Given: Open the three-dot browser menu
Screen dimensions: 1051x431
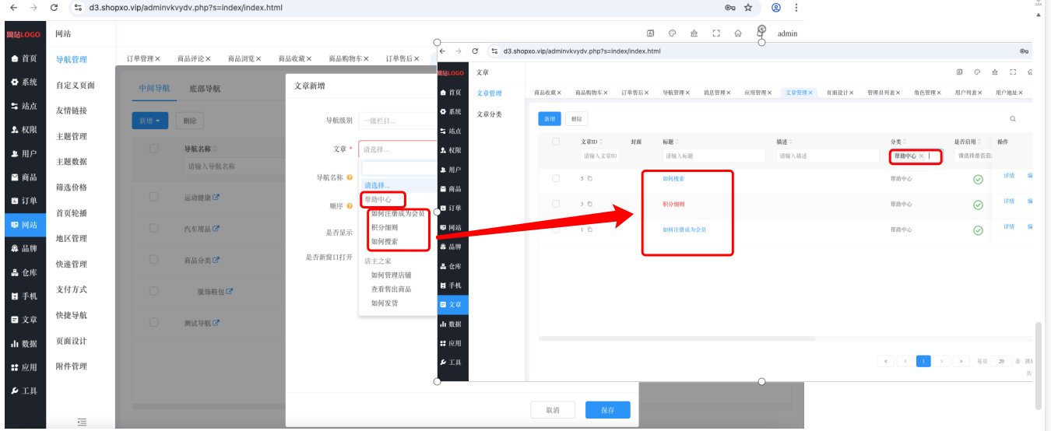Looking at the screenshot, I should tap(796, 7).
